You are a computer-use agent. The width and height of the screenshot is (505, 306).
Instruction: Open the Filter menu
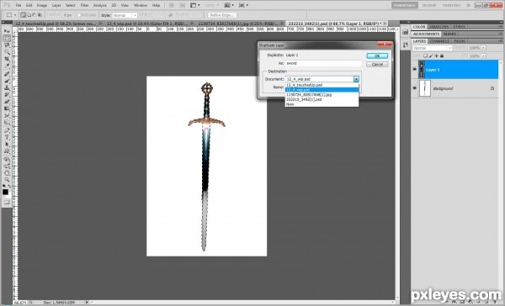pos(84,5)
